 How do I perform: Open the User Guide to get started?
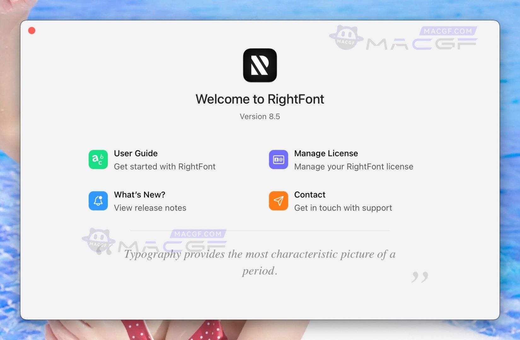tap(136, 153)
